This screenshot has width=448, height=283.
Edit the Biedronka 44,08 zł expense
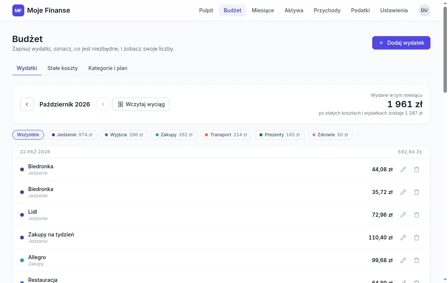pos(403,169)
